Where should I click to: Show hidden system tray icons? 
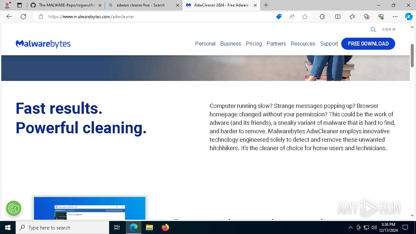pos(350,227)
